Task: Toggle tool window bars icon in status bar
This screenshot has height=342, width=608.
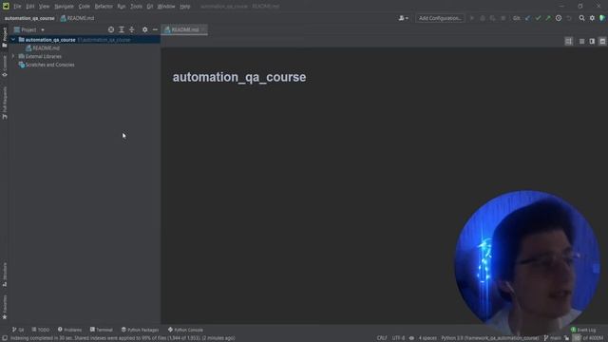Action: [5, 338]
